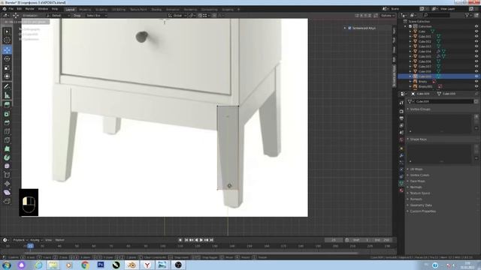Jump to the timeline start frame

point(186,240)
